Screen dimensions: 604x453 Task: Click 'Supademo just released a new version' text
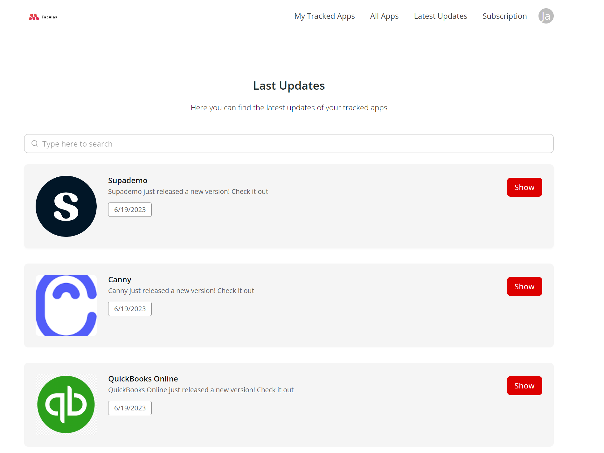click(x=188, y=192)
